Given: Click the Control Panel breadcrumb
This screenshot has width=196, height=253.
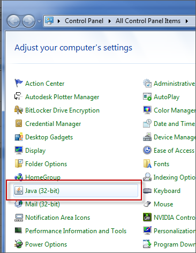Looking at the screenshot, I should click(84, 21).
